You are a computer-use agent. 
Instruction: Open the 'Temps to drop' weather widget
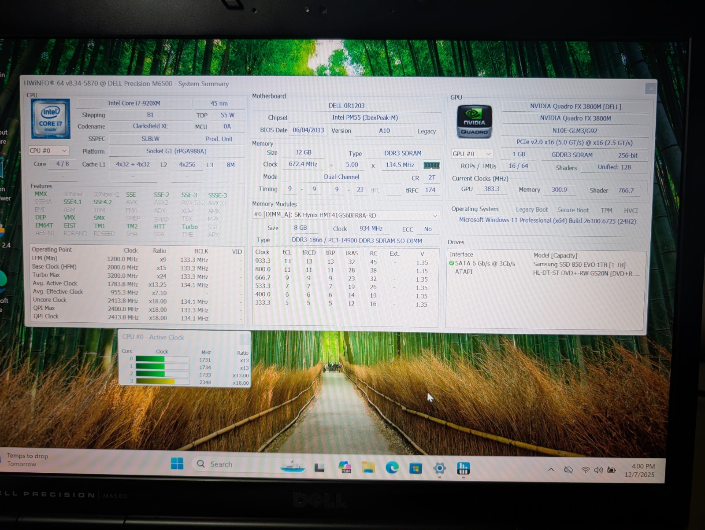(27, 460)
